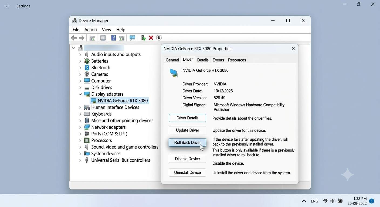Click the Disable Device button
This screenshot has height=207, width=380.
[188, 159]
